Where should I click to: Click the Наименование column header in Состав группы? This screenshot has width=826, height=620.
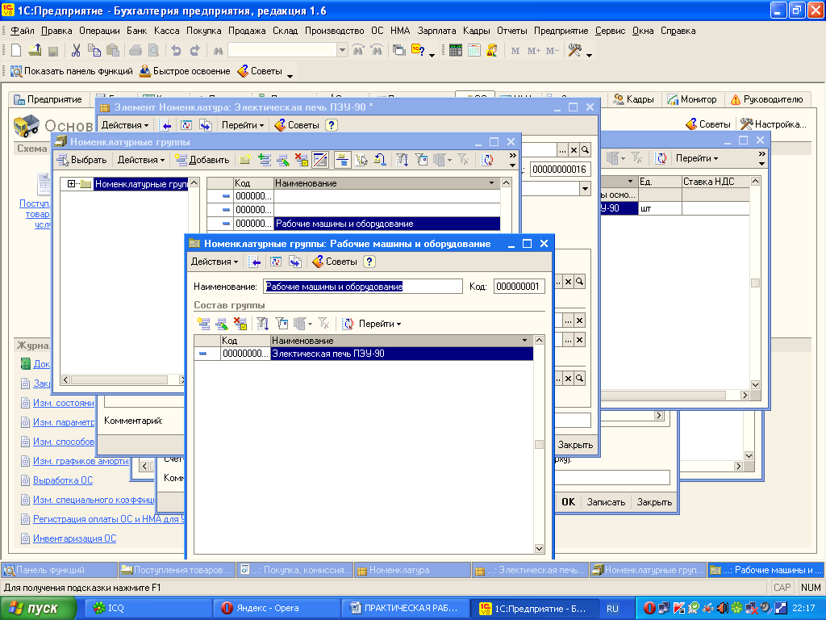tap(400, 341)
